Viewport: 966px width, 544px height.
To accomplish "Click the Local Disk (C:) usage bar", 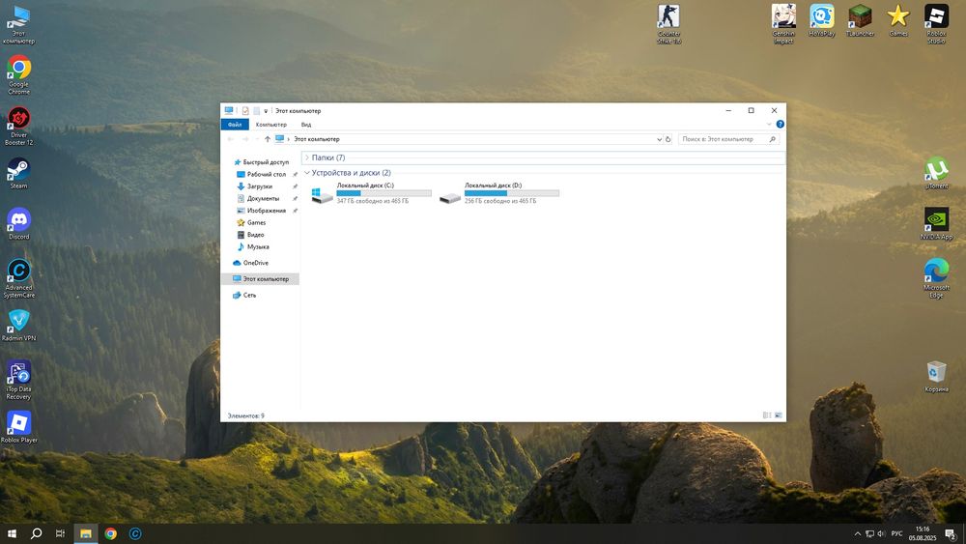I will (384, 193).
